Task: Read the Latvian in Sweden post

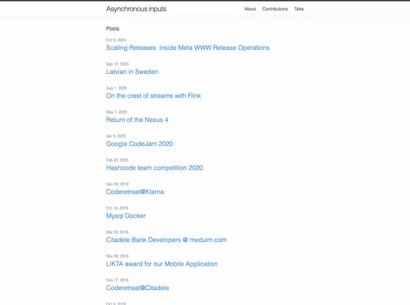Action: point(132,72)
